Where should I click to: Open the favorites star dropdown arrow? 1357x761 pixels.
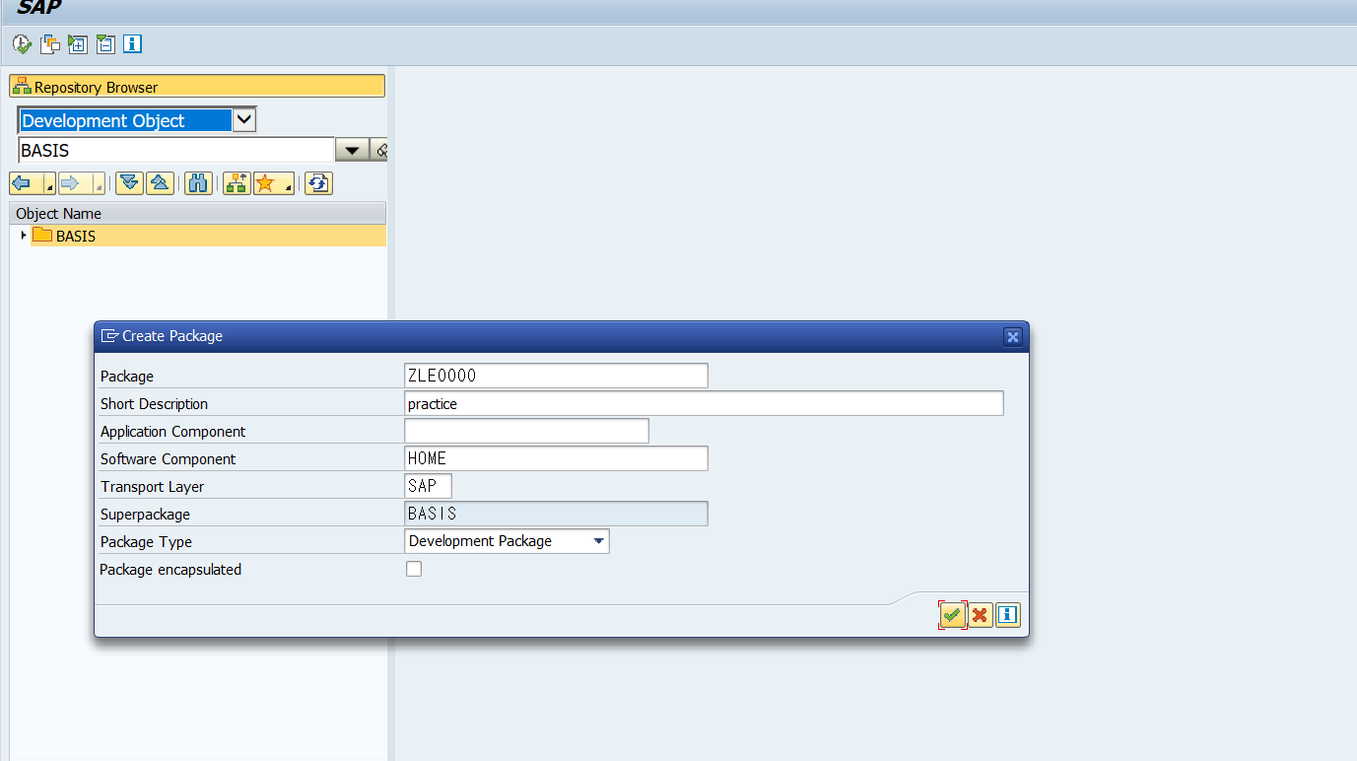pos(288,183)
